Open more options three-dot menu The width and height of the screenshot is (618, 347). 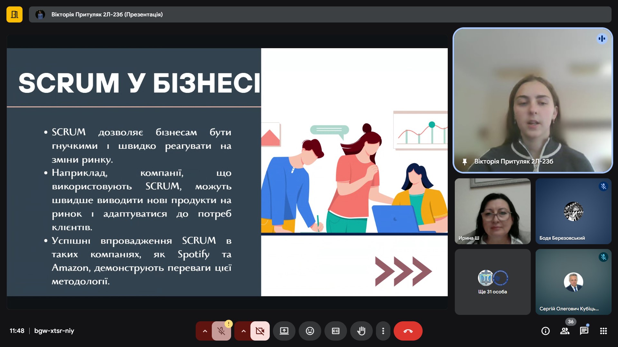[383, 331]
